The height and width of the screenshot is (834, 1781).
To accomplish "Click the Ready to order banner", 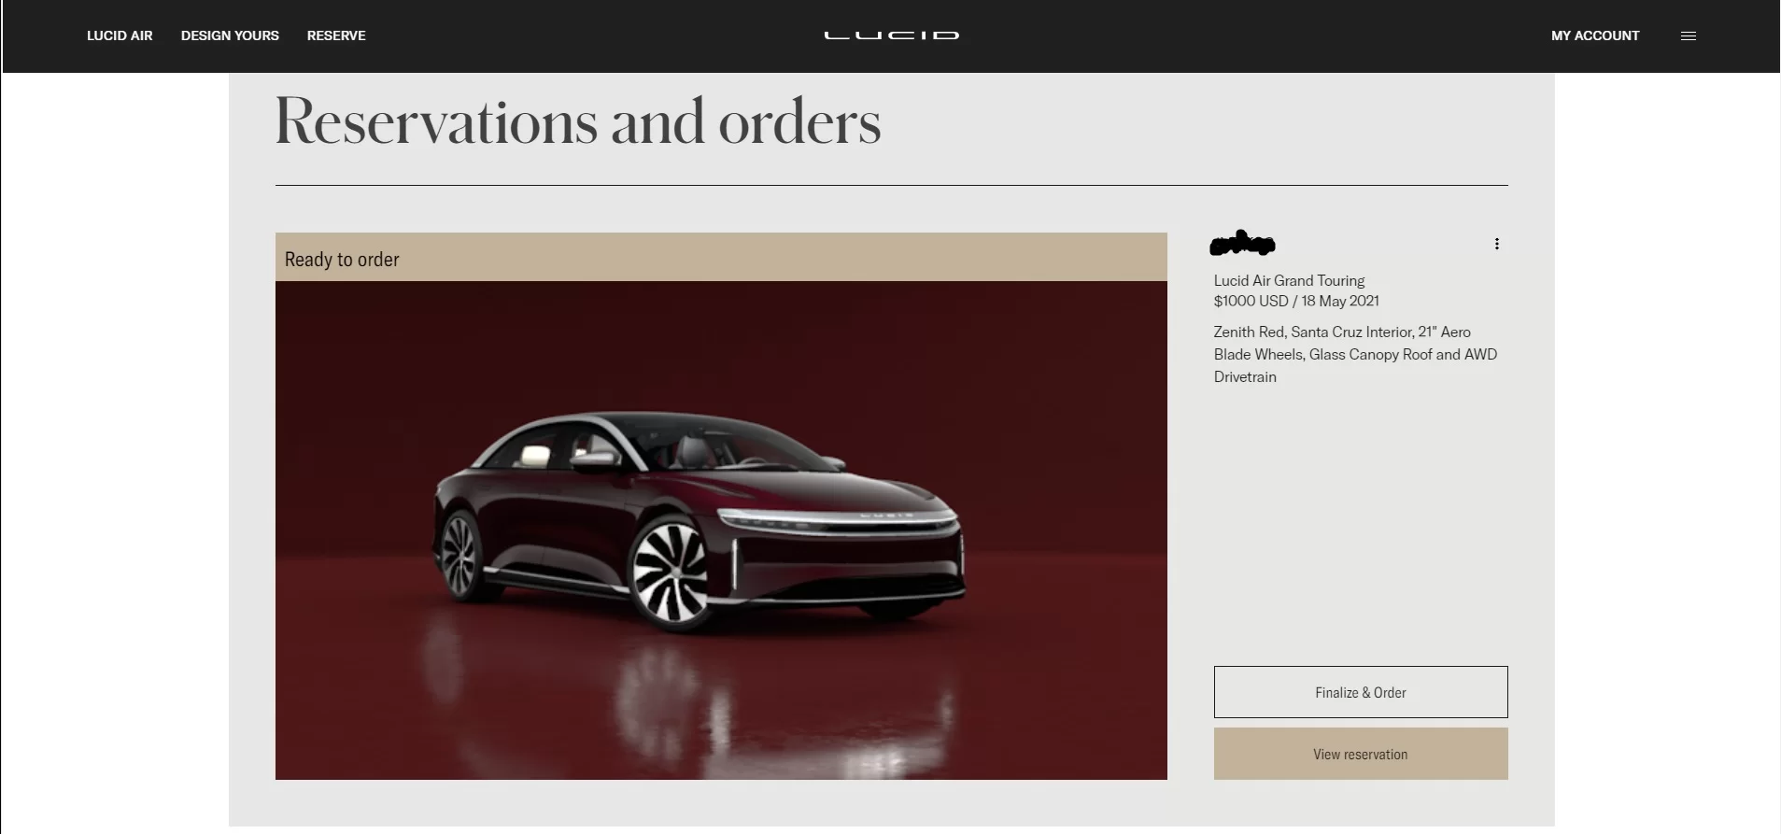I will tap(721, 258).
